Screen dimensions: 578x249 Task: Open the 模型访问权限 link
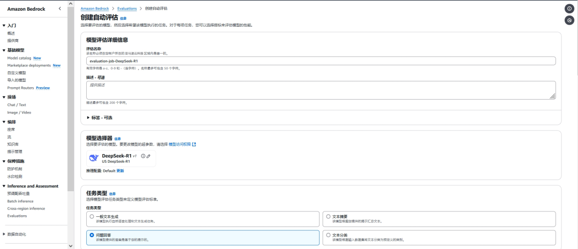pos(179,144)
